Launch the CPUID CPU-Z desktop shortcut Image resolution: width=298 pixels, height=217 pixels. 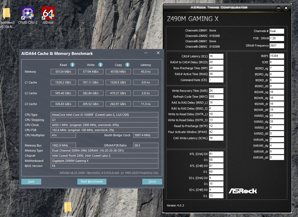coord(28,16)
